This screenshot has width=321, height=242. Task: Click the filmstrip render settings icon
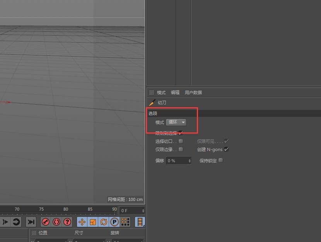pos(139,222)
